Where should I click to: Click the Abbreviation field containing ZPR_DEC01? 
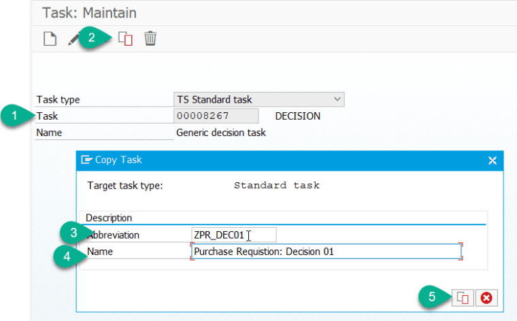pyautogui.click(x=234, y=235)
